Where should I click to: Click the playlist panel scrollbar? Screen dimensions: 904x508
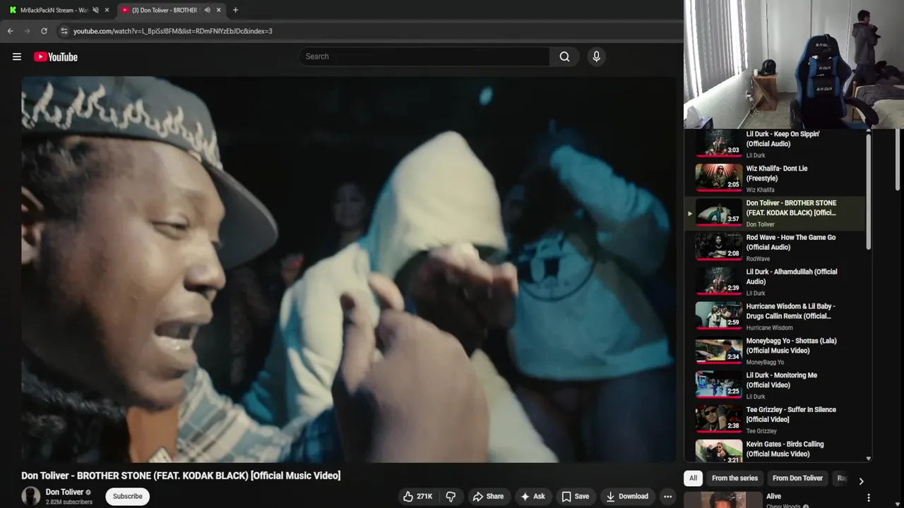[x=868, y=190]
